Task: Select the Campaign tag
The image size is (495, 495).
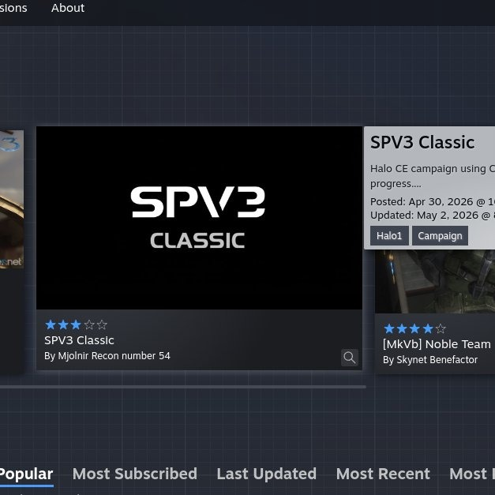Action: pos(440,235)
